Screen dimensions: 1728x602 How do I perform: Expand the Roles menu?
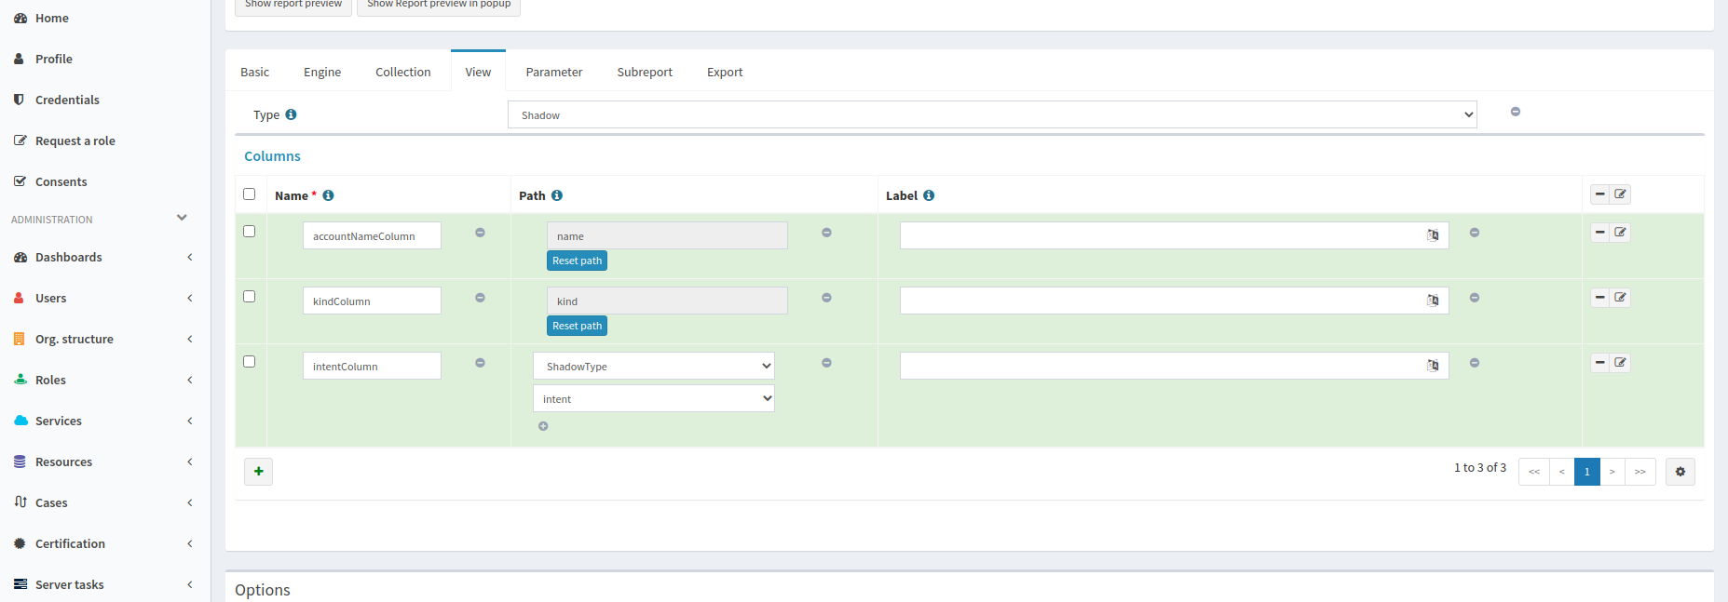(190, 380)
